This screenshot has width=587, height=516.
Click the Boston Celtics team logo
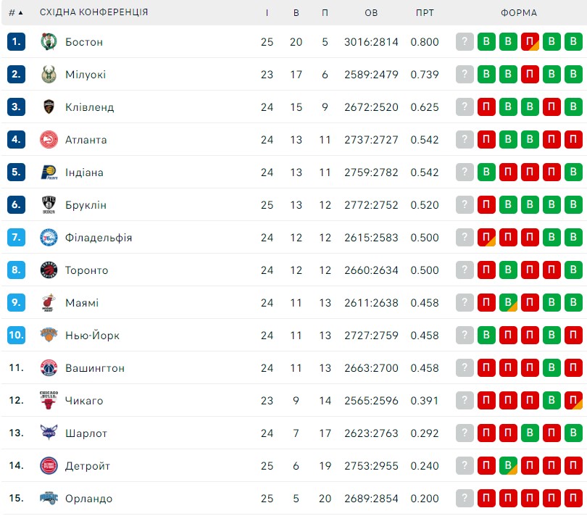pos(49,41)
